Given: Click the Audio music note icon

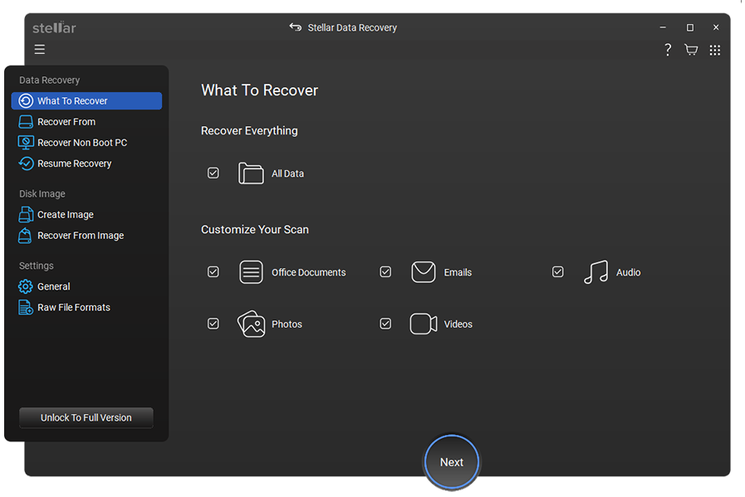Looking at the screenshot, I should point(596,272).
